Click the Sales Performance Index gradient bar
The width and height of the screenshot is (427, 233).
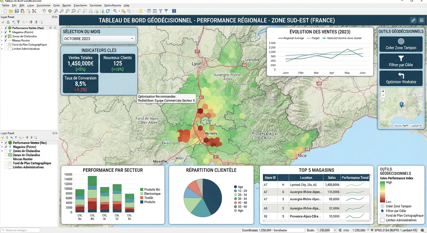pos(382,192)
